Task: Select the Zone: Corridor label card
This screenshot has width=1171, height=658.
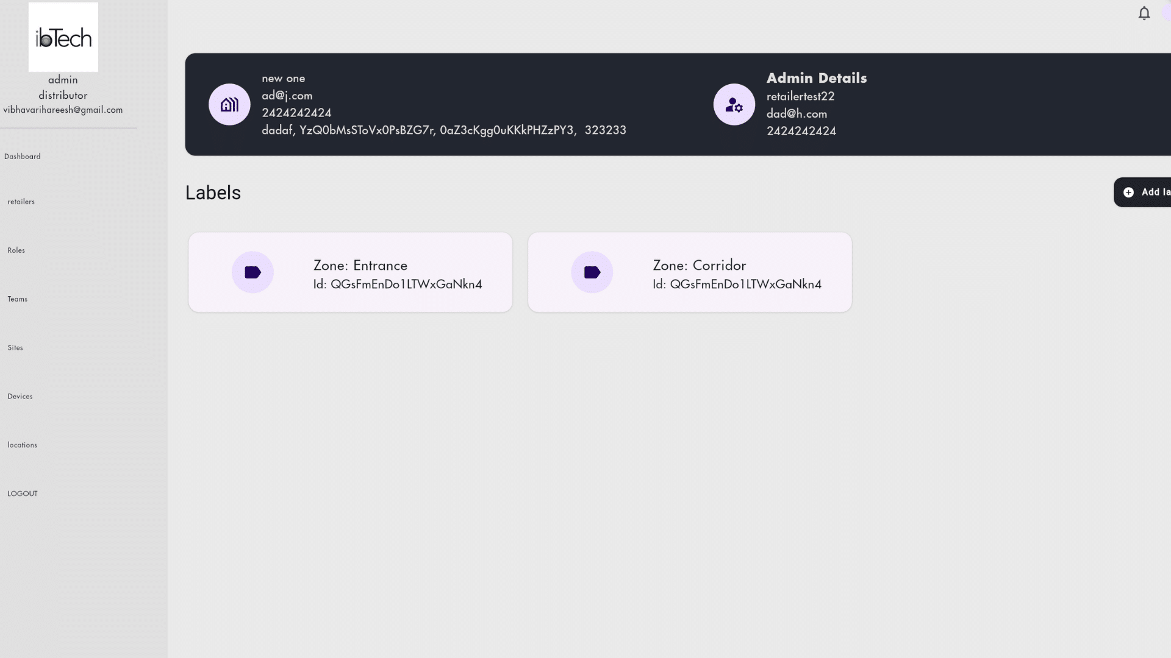Action: (690, 272)
